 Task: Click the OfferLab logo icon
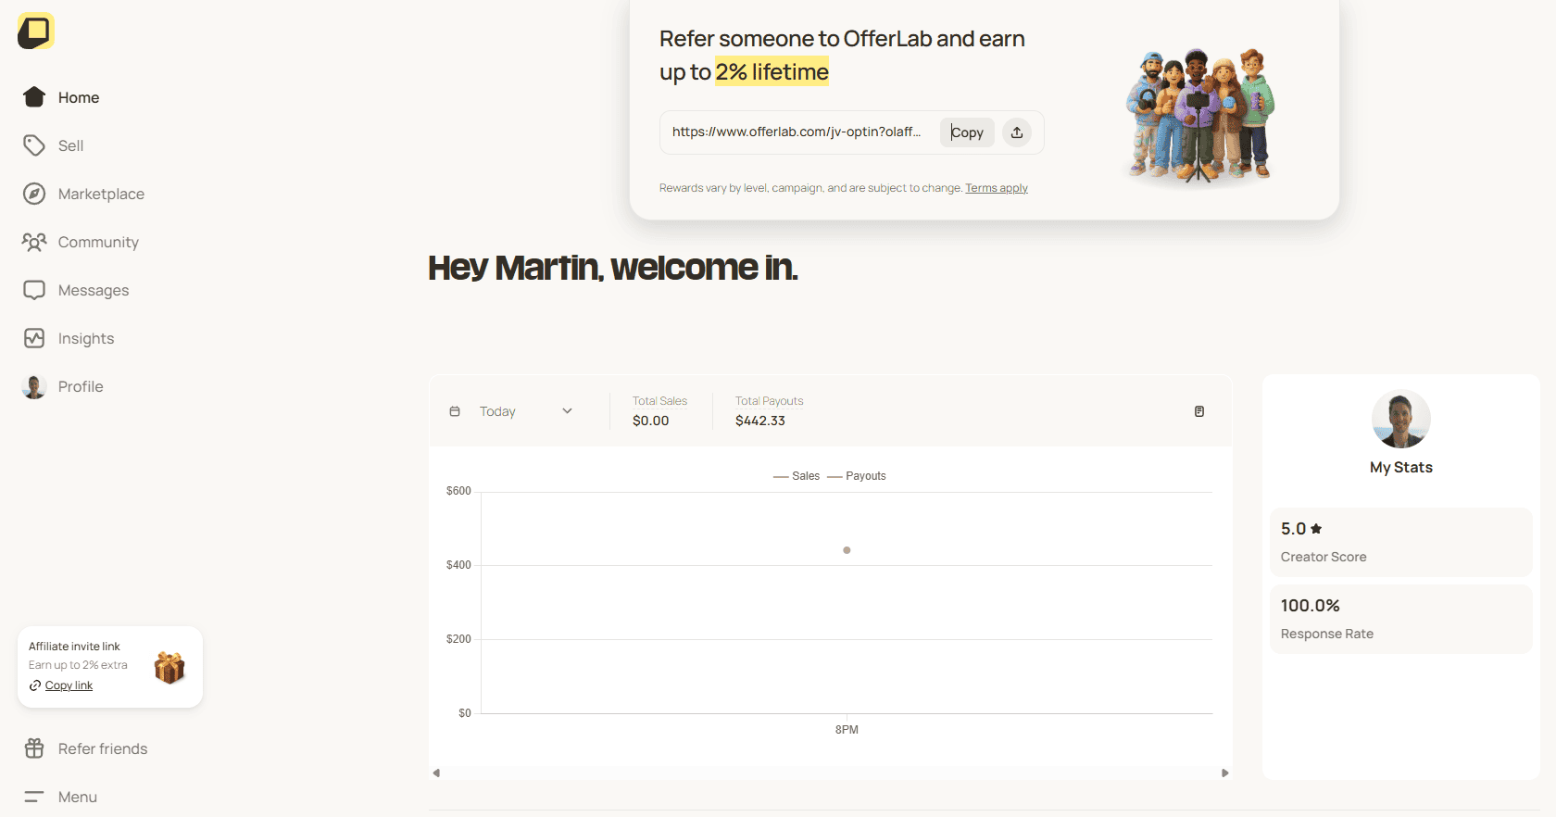(x=36, y=31)
